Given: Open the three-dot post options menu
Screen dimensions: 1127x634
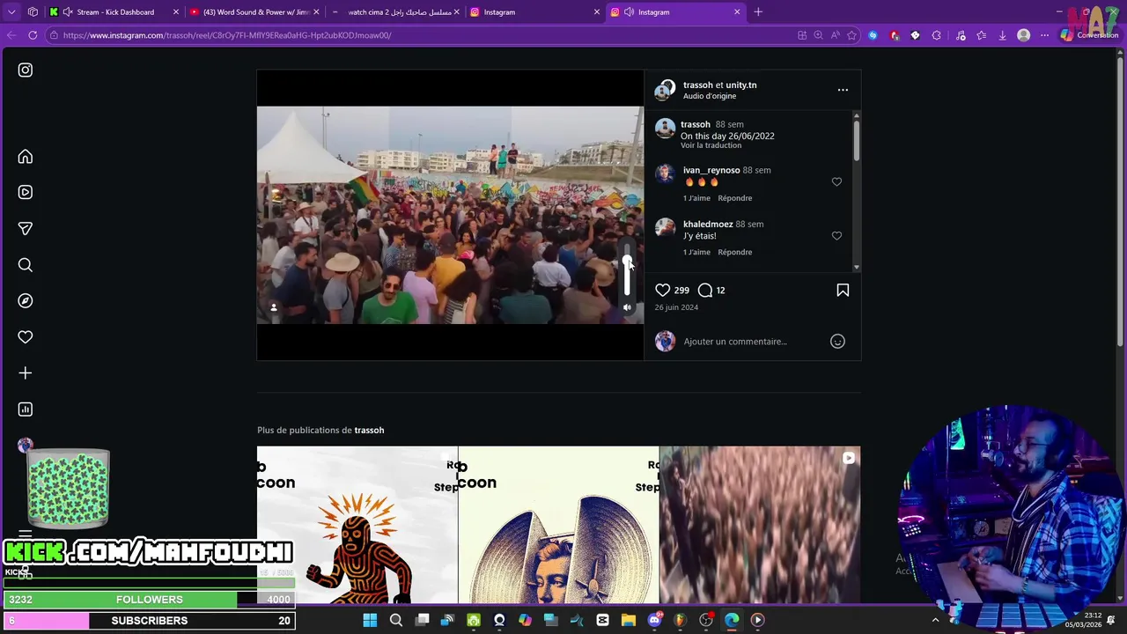Looking at the screenshot, I should point(843,90).
